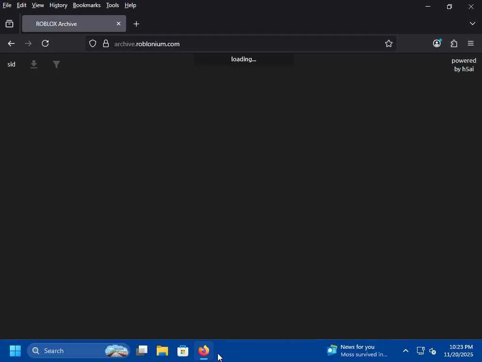Screen dimensions: 482x362
Task: Open the clock showing 10:23 PM
Action: pos(458,351)
